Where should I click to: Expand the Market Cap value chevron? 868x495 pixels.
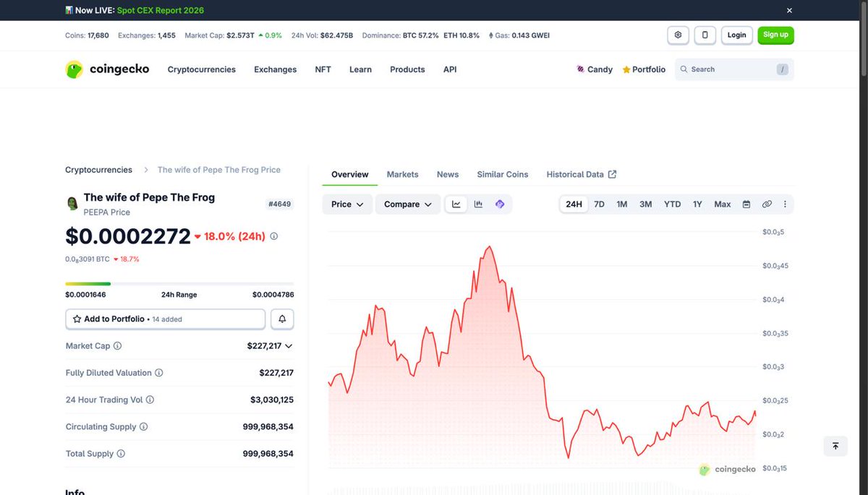pyautogui.click(x=289, y=346)
